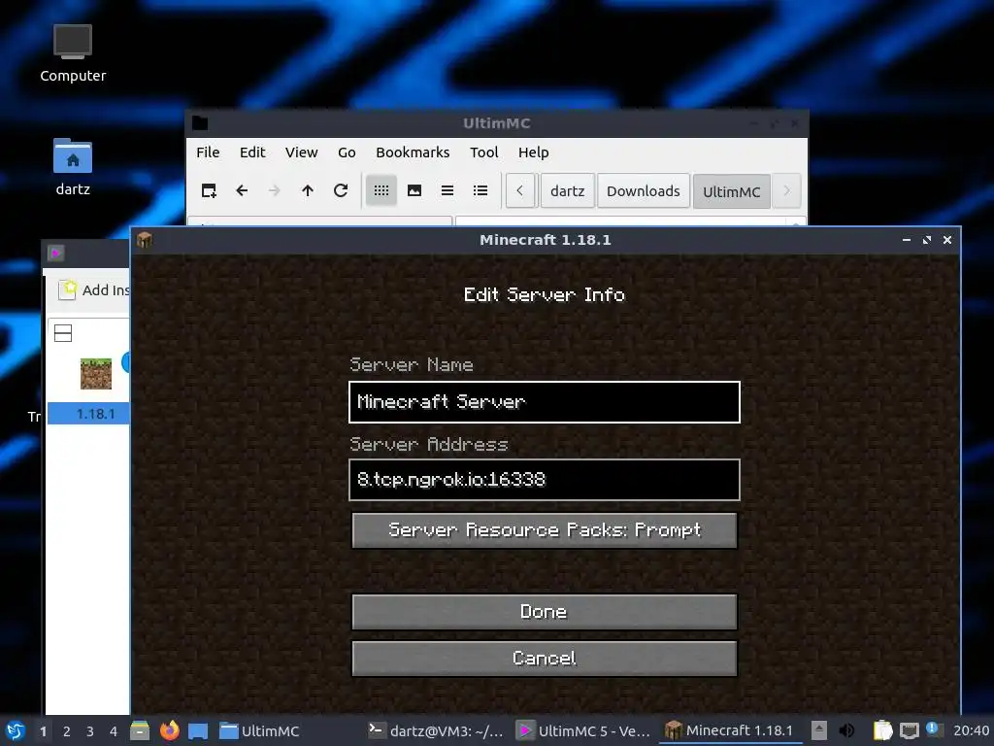Image resolution: width=994 pixels, height=746 pixels.
Task: Switch to workspace 3
Action: [90, 731]
